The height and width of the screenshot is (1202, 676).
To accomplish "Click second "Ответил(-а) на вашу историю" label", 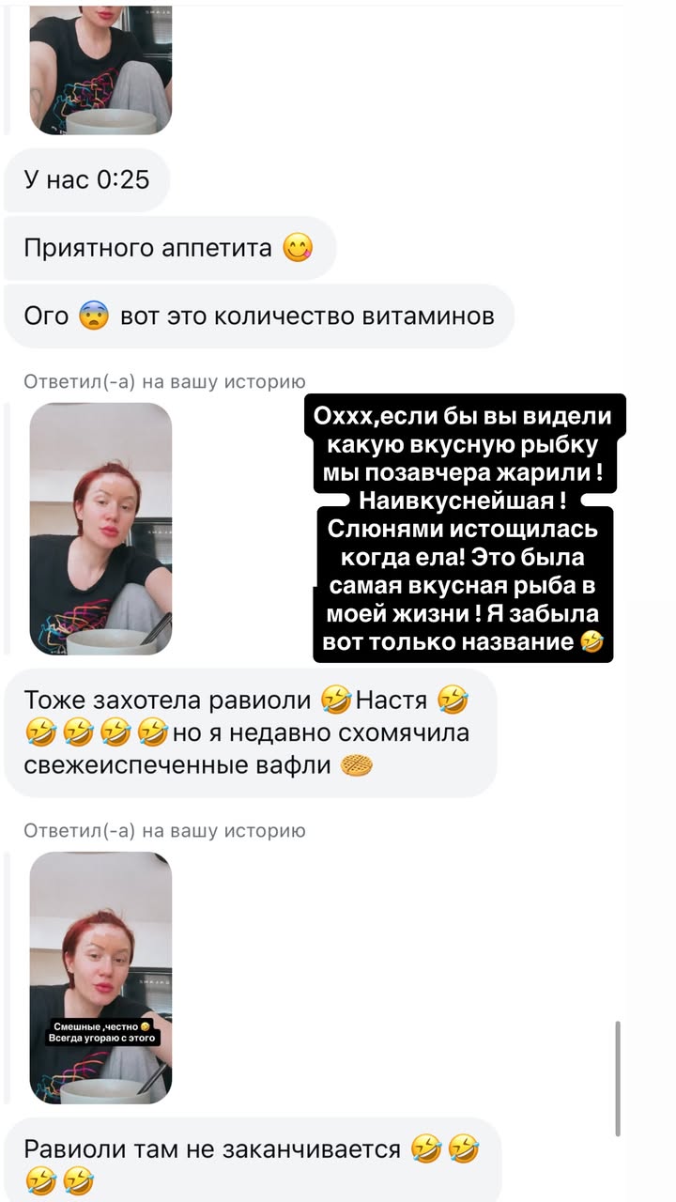I will tap(164, 831).
